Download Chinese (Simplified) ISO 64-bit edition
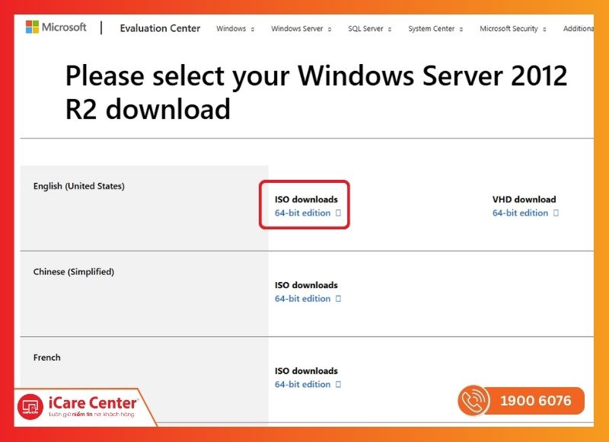Viewport: 609px width, 442px height. pyautogui.click(x=302, y=299)
